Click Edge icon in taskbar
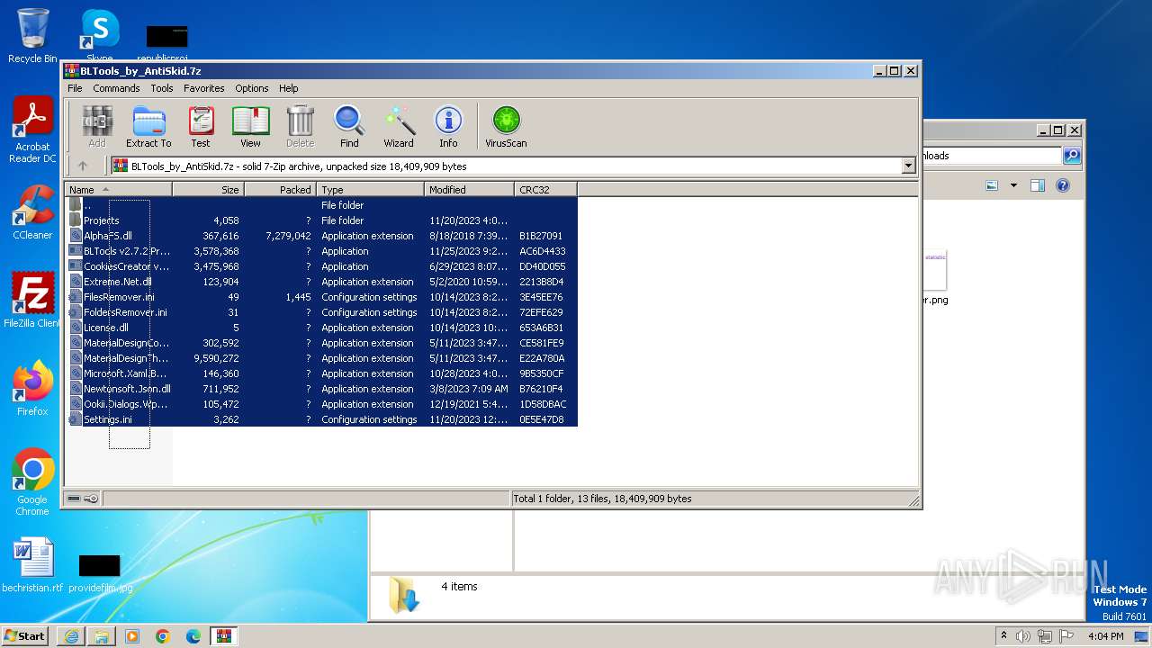The width and height of the screenshot is (1152, 648). click(193, 636)
